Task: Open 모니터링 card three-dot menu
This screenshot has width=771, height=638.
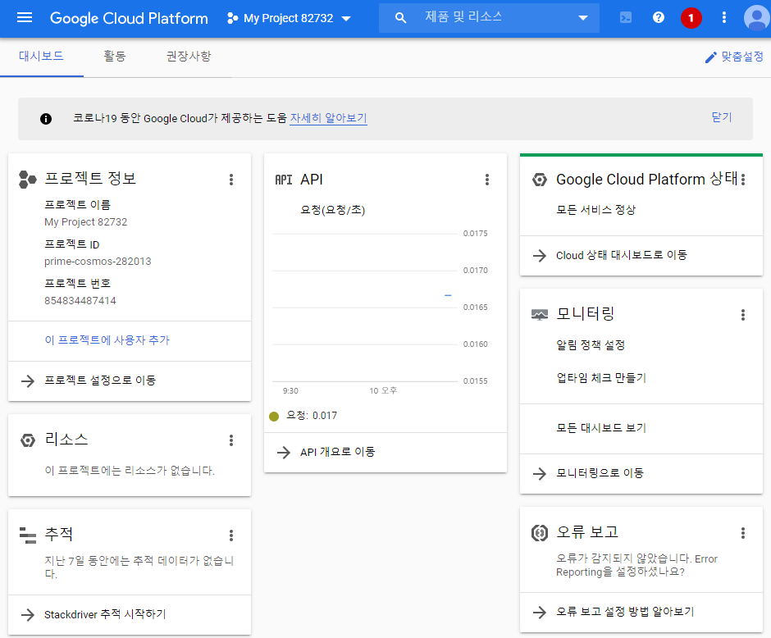Action: click(x=743, y=315)
